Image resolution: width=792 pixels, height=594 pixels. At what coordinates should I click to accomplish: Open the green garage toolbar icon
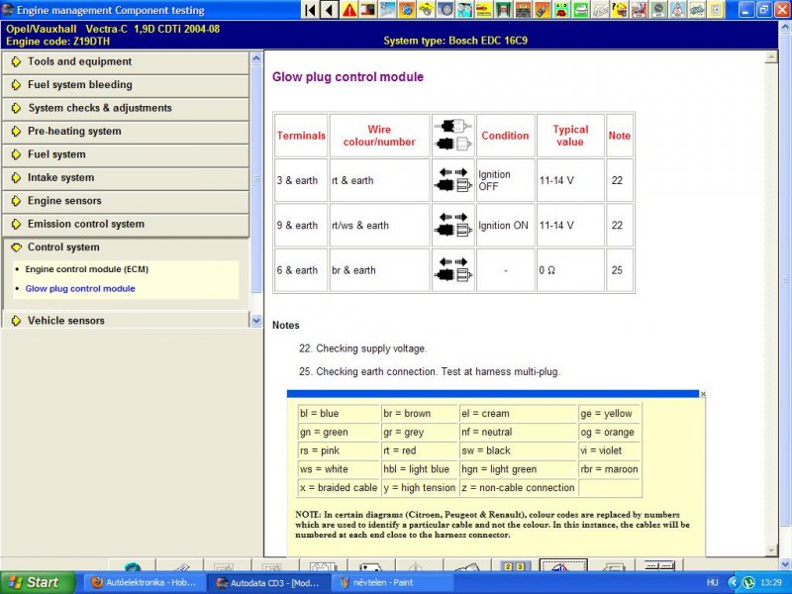click(504, 10)
